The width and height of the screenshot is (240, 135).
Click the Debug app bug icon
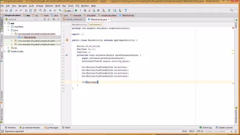85,10
